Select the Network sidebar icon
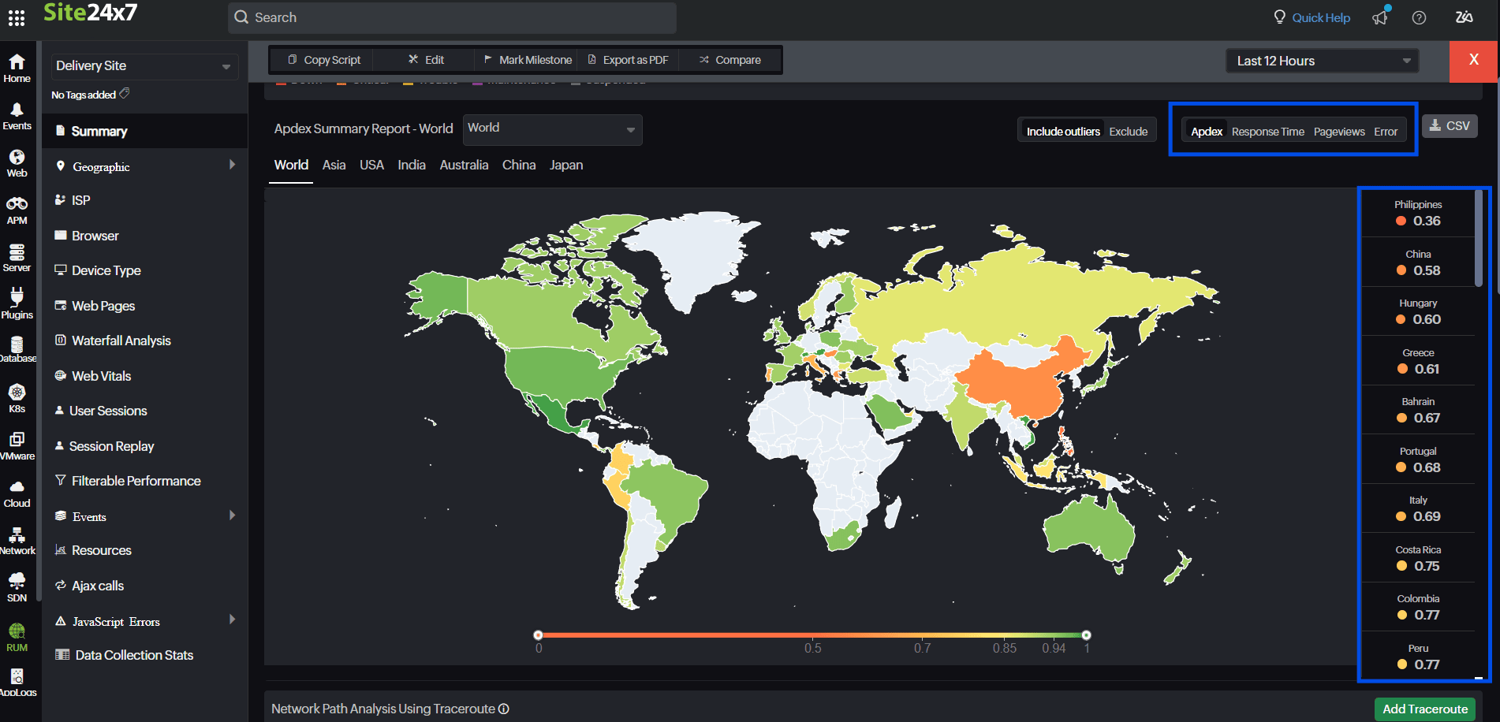This screenshot has height=722, width=1500. tap(17, 537)
